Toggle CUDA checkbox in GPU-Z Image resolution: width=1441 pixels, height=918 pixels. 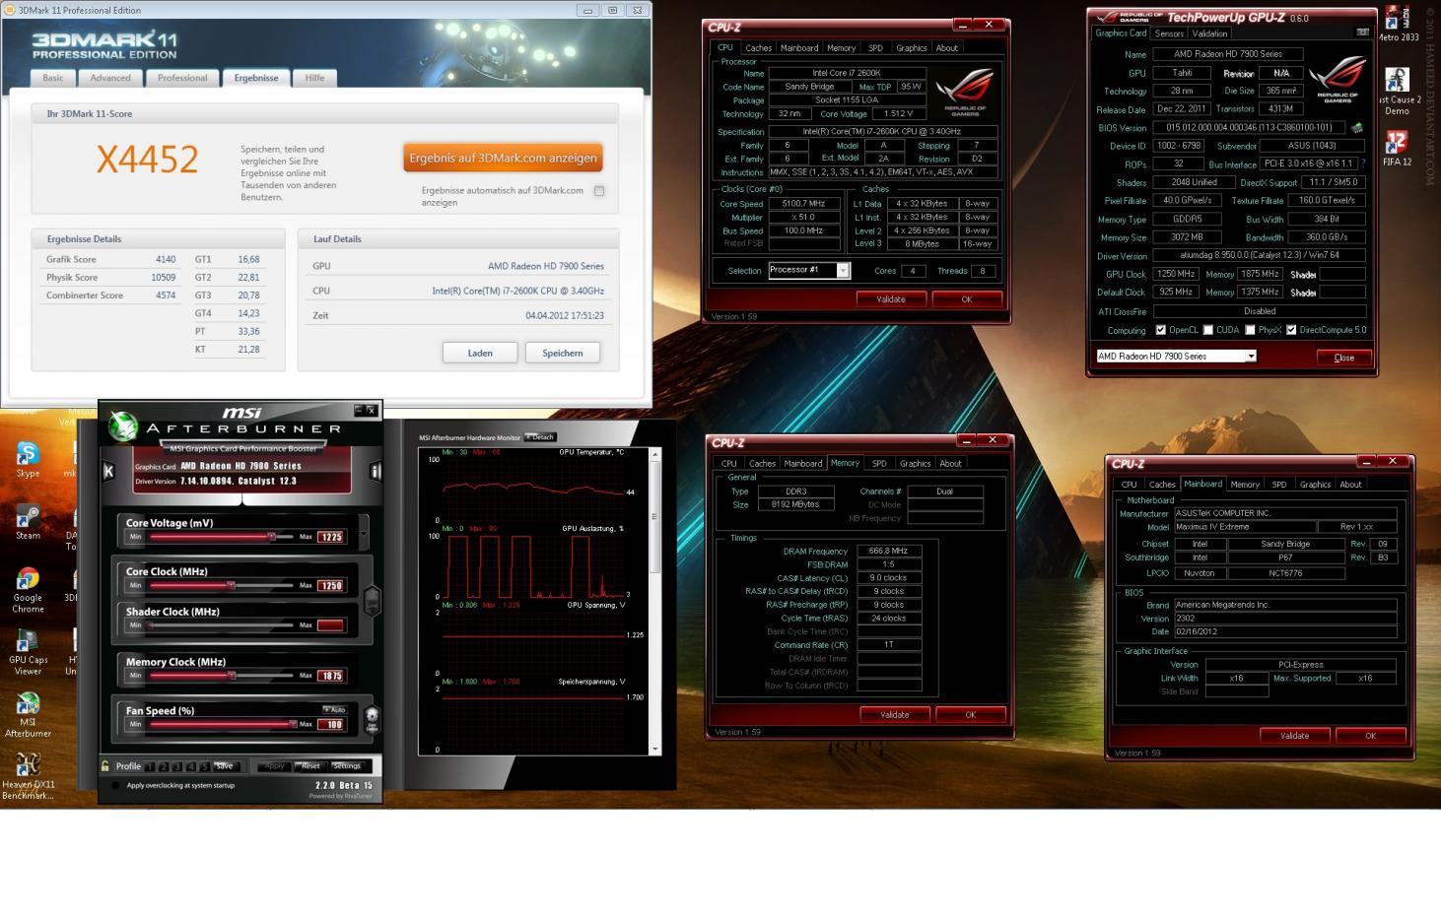1208,330
